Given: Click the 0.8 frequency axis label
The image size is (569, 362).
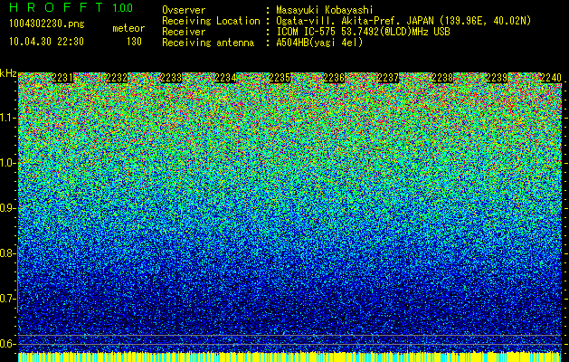Looking at the screenshot, I should pos(7,253).
